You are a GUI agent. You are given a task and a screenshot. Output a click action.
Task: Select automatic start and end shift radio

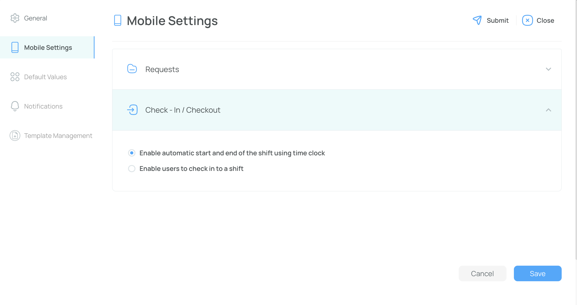coord(132,153)
